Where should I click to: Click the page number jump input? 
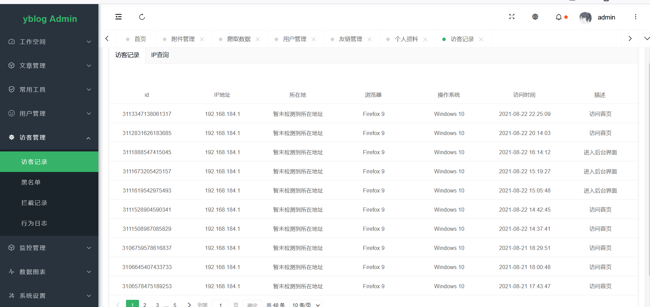[x=221, y=304]
